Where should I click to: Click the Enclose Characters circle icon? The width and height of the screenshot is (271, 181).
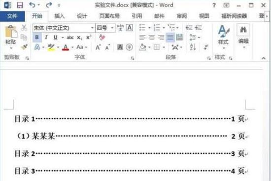pos(129,47)
